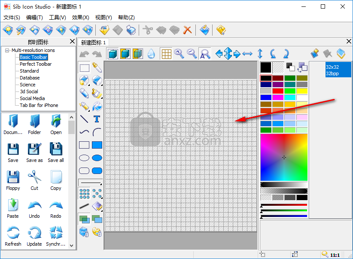353x259 pixels.
Task: Shift image left with the arrow
Action: coord(219,54)
